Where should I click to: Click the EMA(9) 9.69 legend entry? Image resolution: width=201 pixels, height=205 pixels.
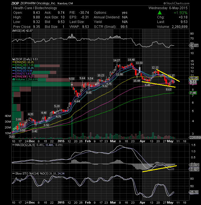tap(22, 74)
